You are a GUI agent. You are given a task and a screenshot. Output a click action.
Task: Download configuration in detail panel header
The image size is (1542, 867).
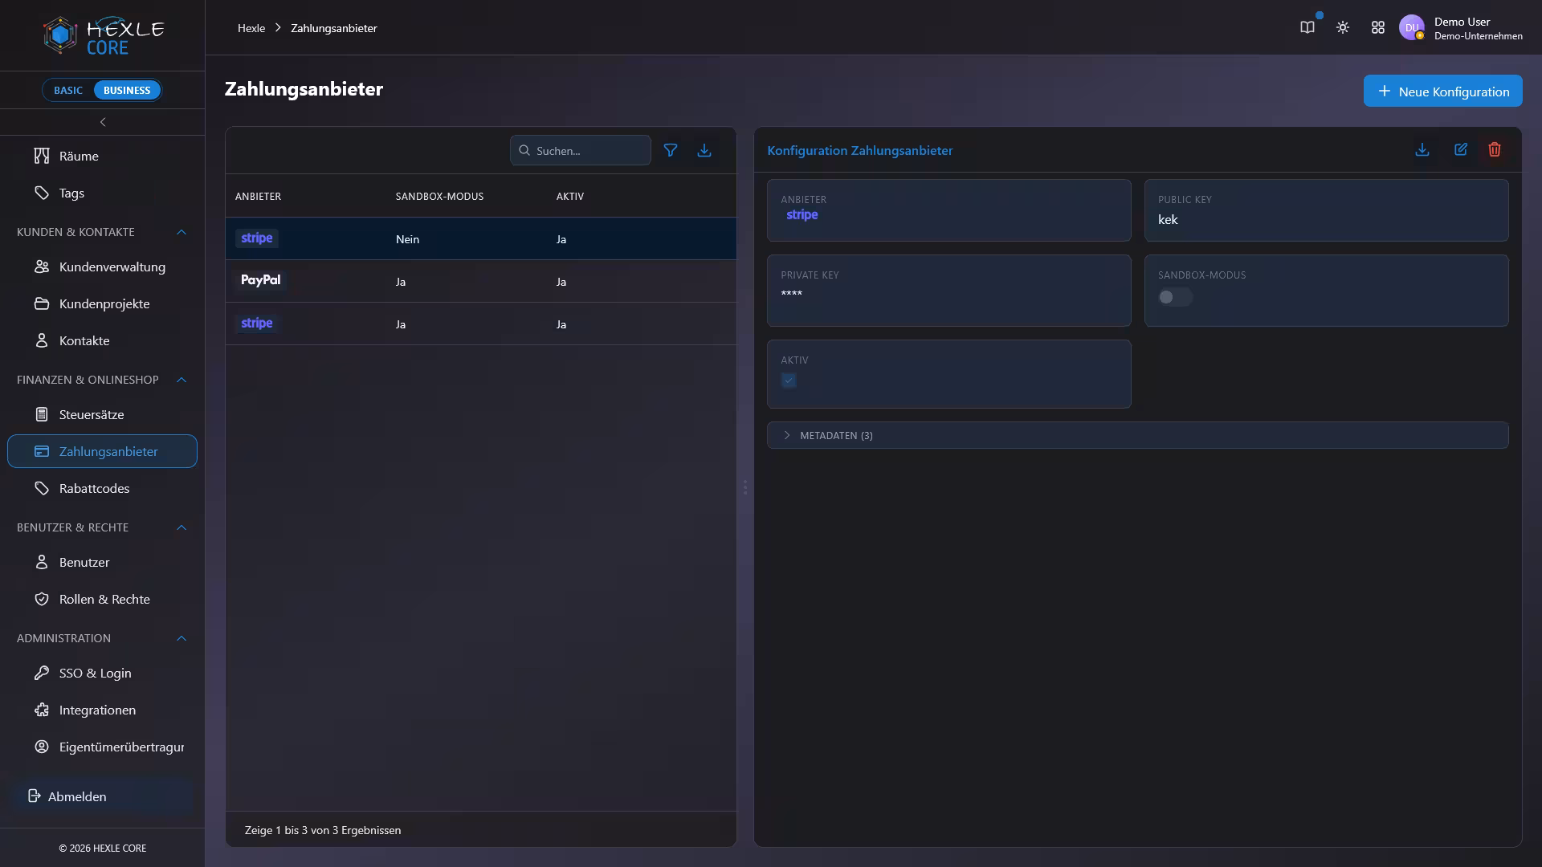pyautogui.click(x=1422, y=150)
